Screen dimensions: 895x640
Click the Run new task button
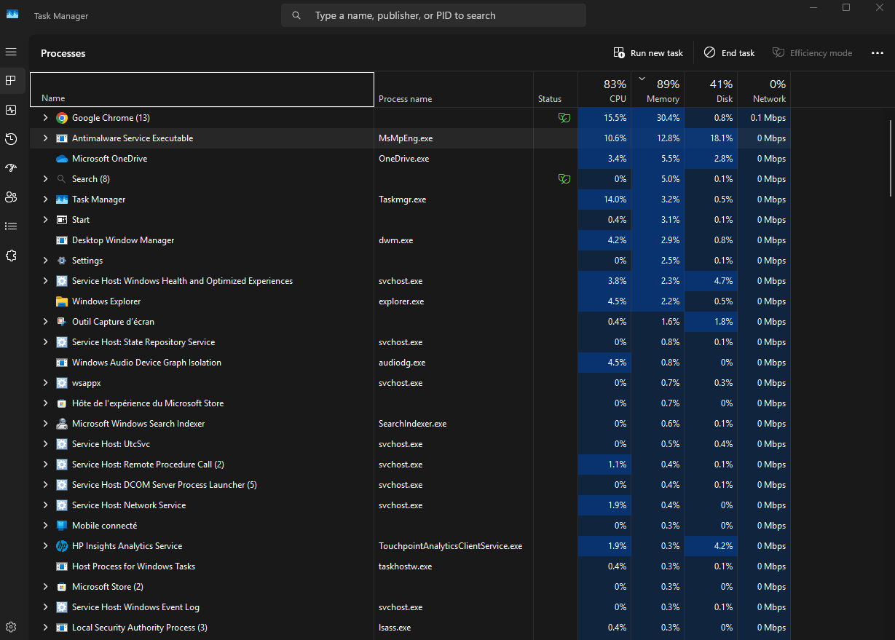(649, 53)
